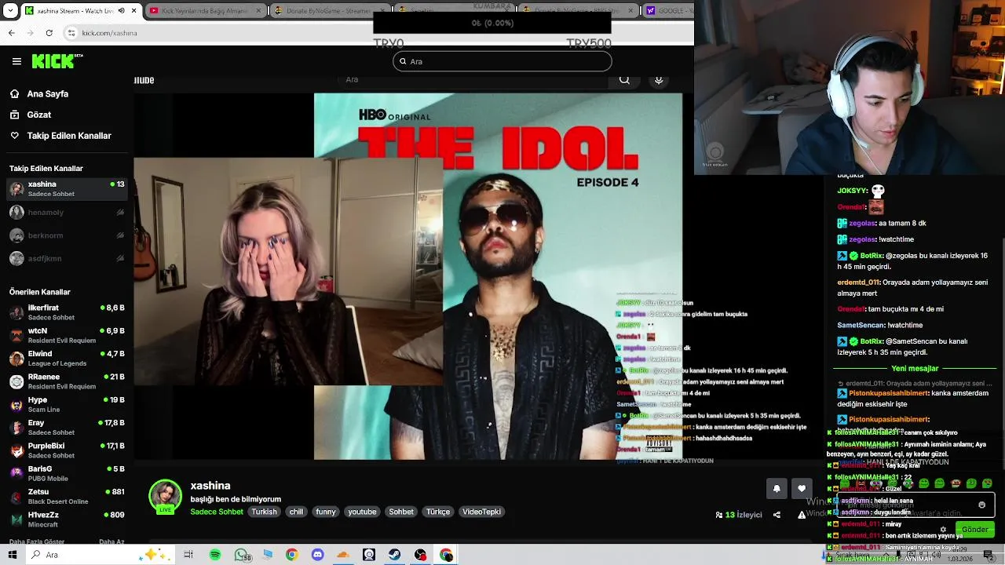Open the Kick hamburger sidebar menu
This screenshot has width=1005, height=565.
click(16, 61)
